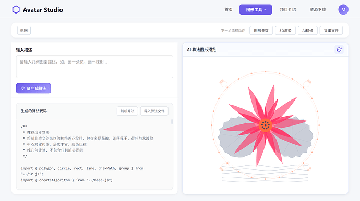Expand the 图形工具 dropdown menu

[x=256, y=9]
